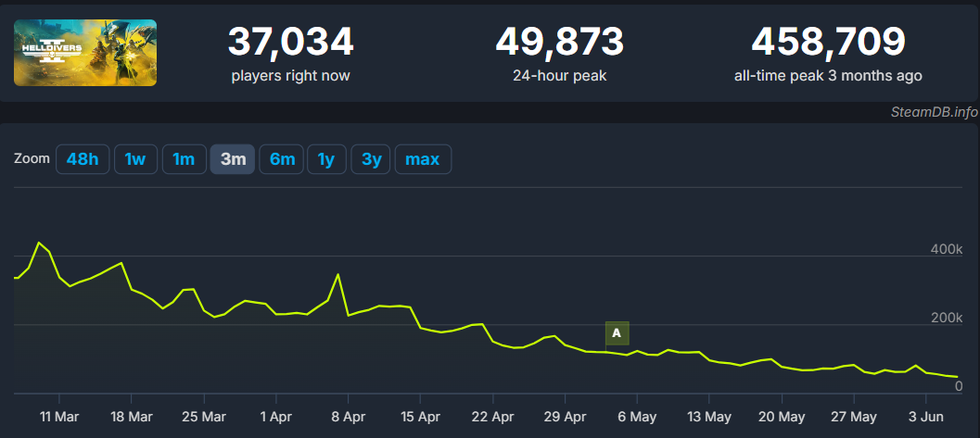This screenshot has height=438, width=980.
Task: Click the 49,873 24-hour peak value
Action: 559,43
